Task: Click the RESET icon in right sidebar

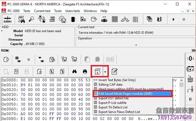Action: pyautogui.click(x=190, y=79)
